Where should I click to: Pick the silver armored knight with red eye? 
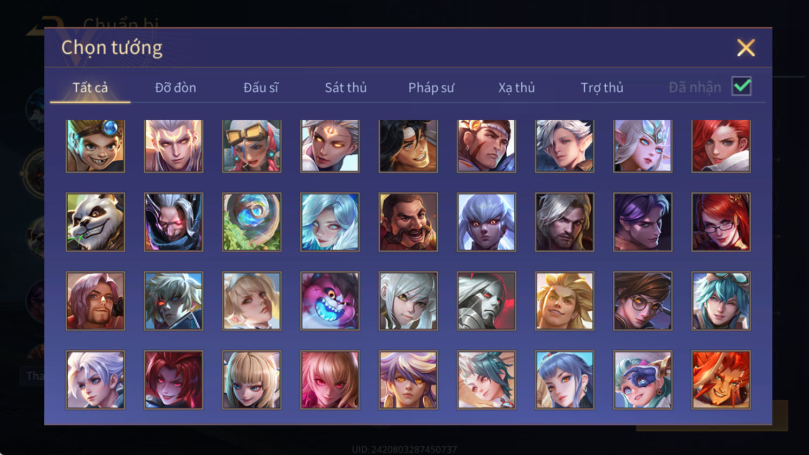click(486, 301)
